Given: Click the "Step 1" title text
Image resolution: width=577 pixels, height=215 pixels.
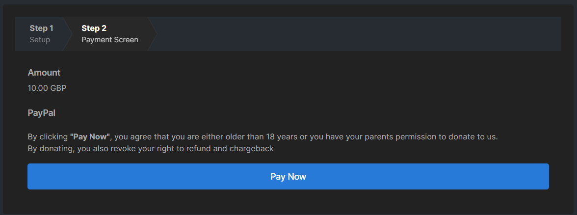Looking at the screenshot, I should (x=41, y=28).
